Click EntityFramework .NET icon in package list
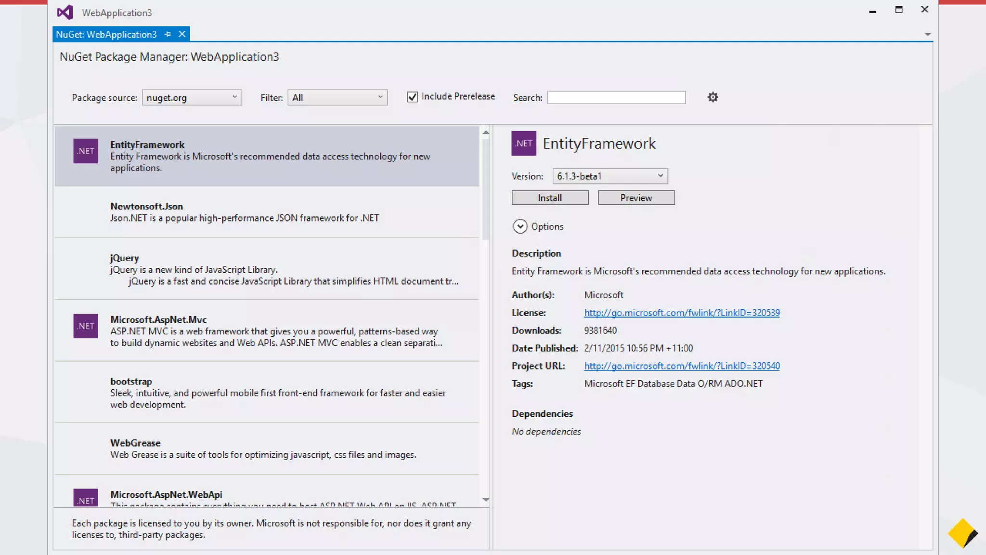Viewport: 986px width, 555px height. 86,151
